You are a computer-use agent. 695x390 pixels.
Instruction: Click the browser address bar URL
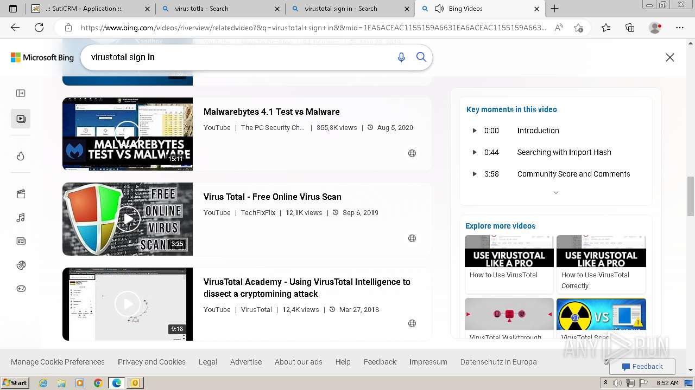click(x=313, y=28)
